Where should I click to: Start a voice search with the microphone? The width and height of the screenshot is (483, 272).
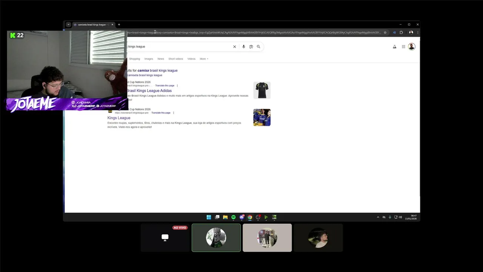pos(243,46)
